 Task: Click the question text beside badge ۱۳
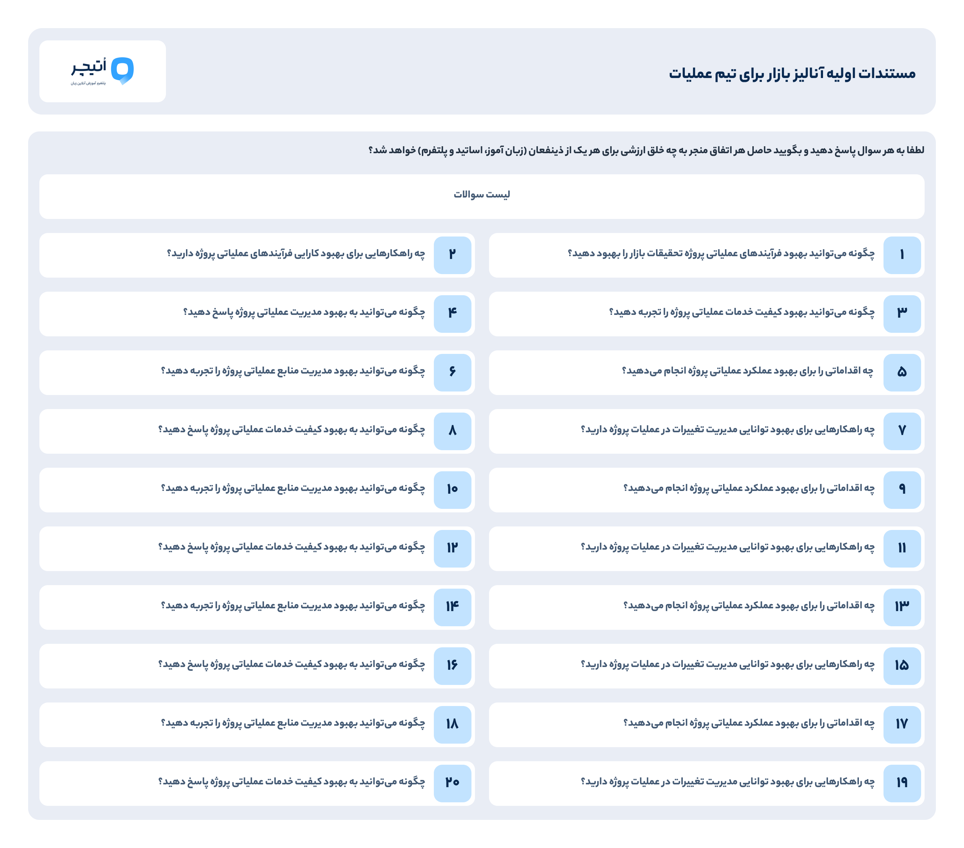coord(748,606)
